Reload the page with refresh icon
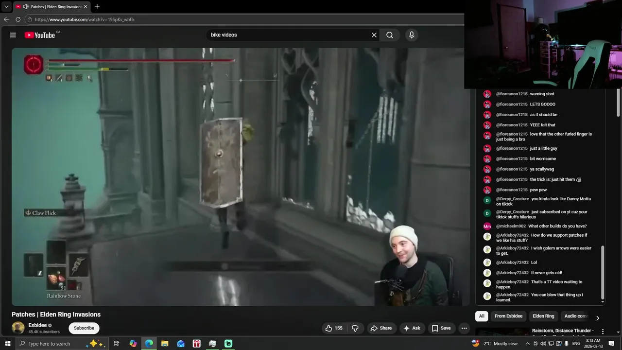The height and width of the screenshot is (350, 622). (x=18, y=19)
